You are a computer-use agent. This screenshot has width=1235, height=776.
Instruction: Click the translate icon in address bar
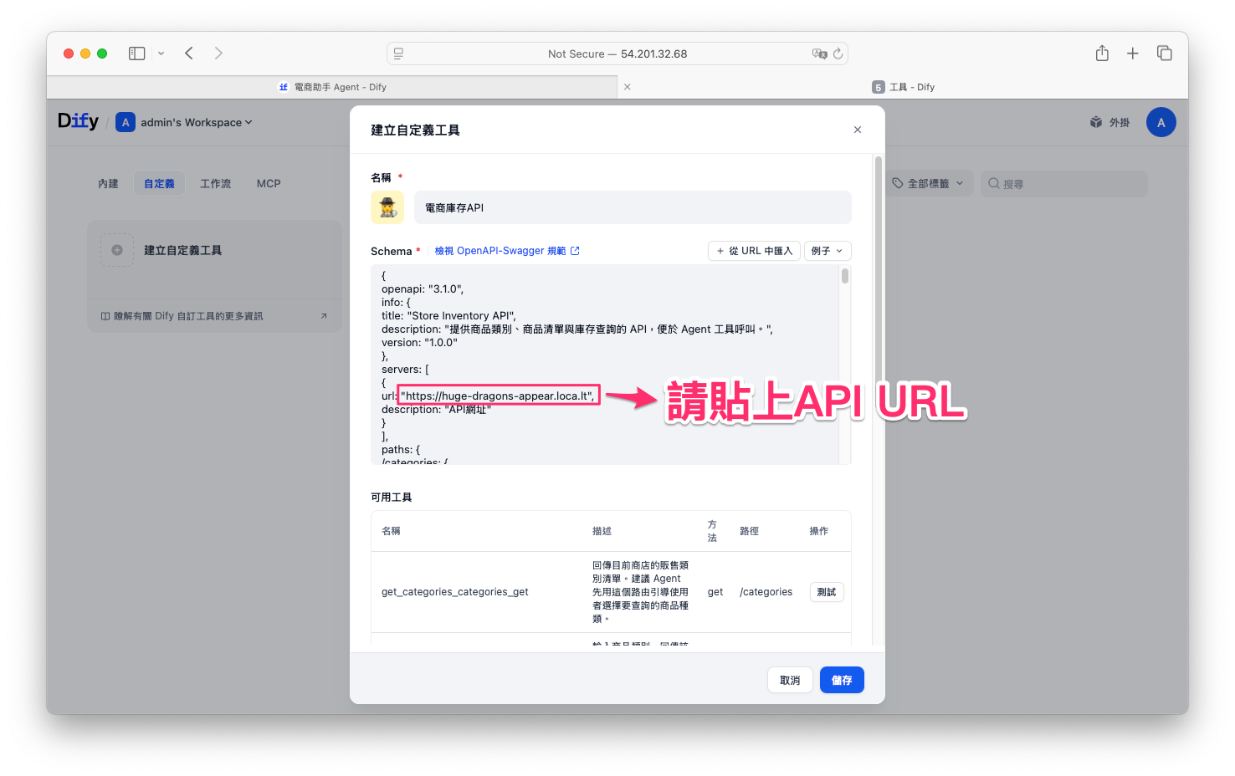click(819, 54)
